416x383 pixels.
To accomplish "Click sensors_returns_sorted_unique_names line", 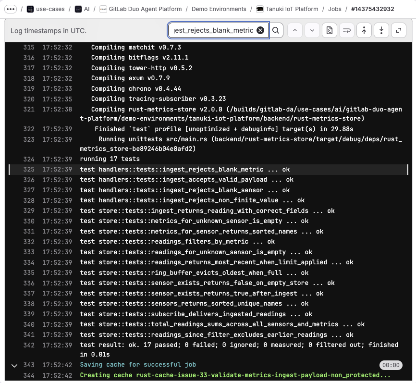I will pos(194,304).
